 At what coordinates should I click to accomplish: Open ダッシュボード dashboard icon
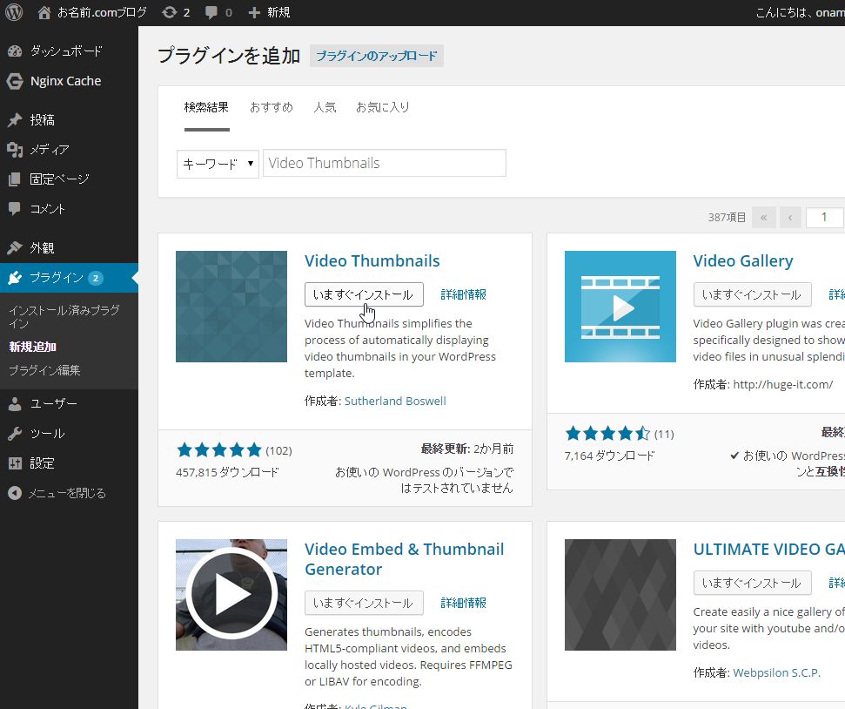[15, 51]
